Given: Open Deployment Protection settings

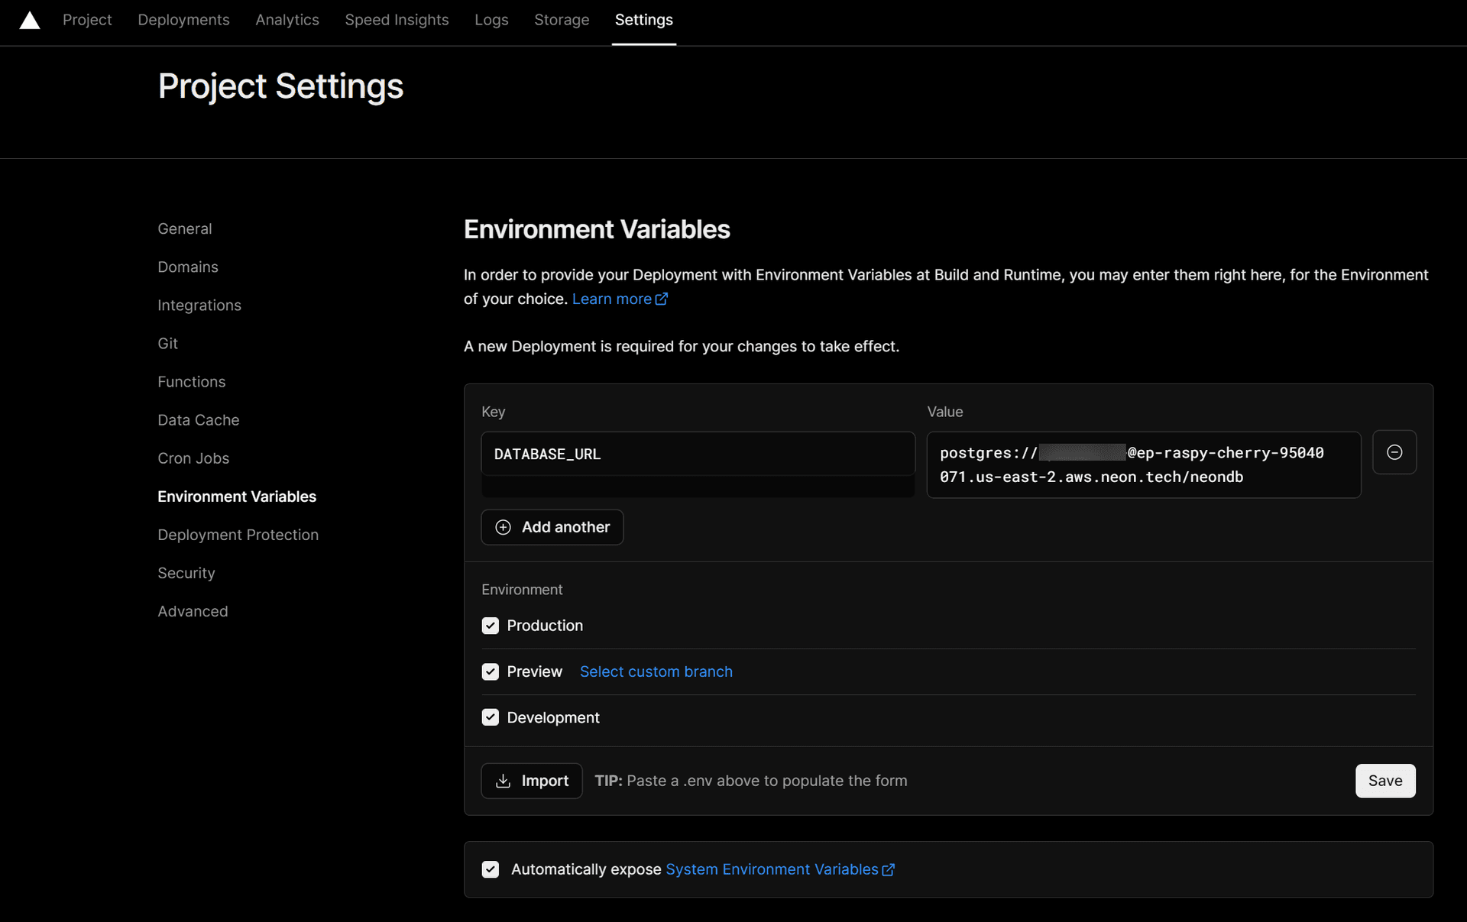Looking at the screenshot, I should click(238, 535).
